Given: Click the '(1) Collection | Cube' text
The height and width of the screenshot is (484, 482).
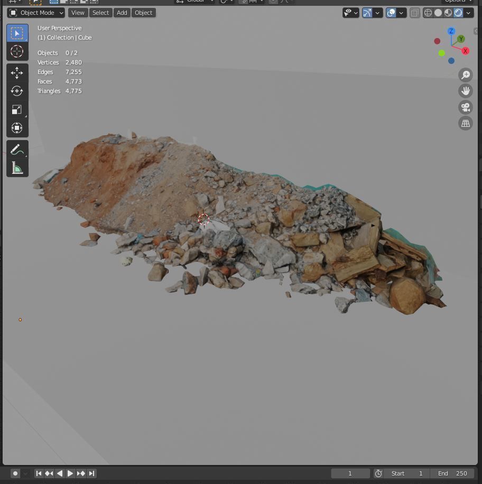Looking at the screenshot, I should pos(64,38).
